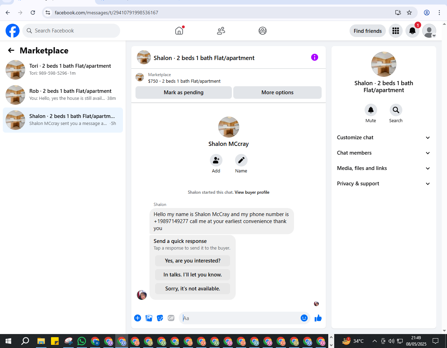Open Windows taskbar search
Screen dimensions: 447x348
[x=25, y=341]
